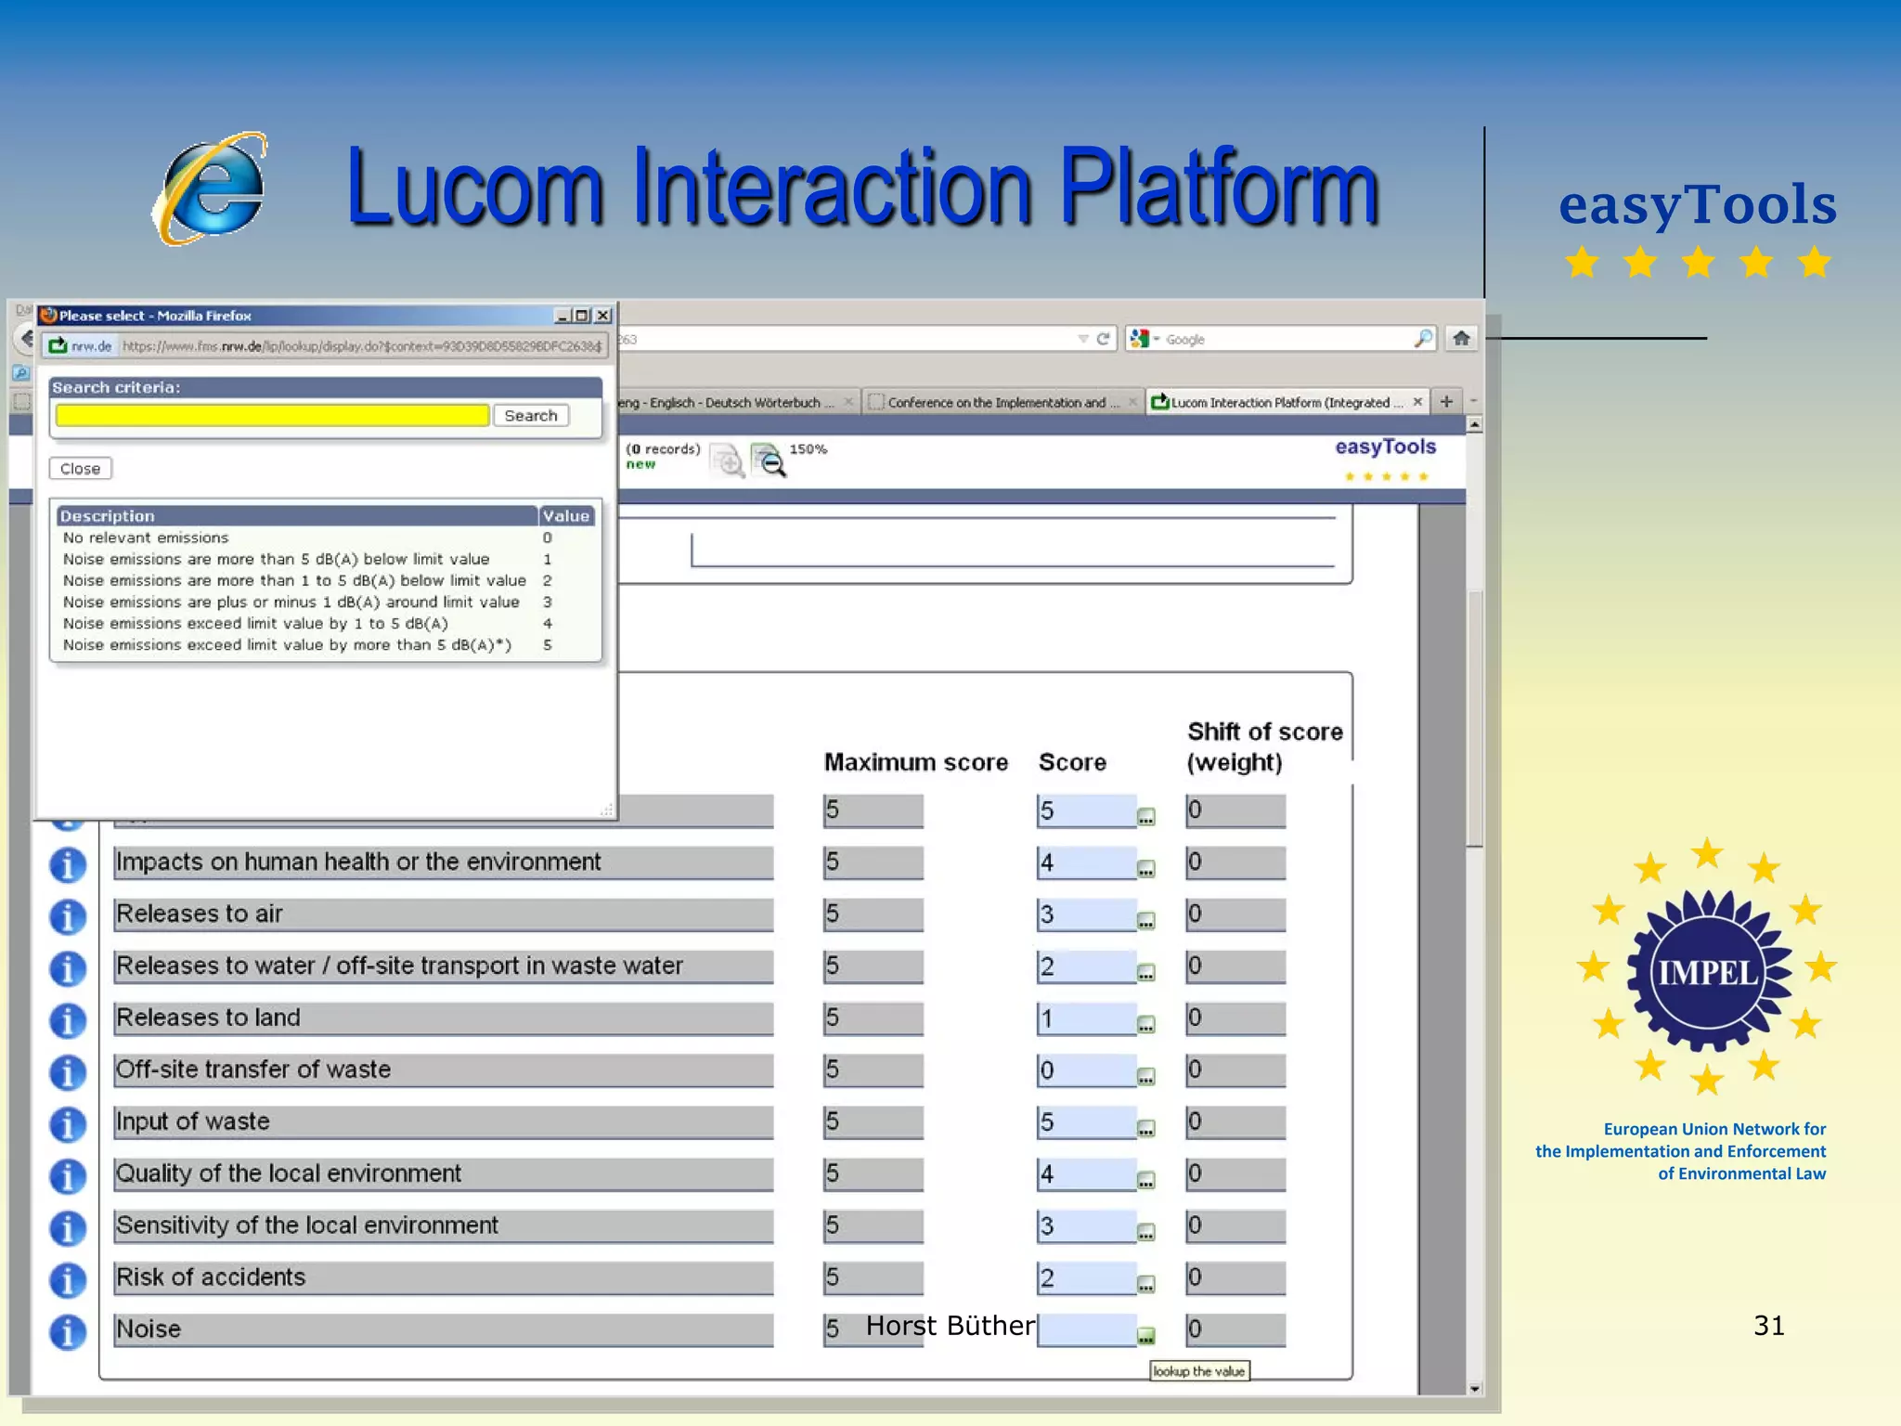The image size is (1901, 1426).
Task: Click the Google search box
Action: (1286, 339)
